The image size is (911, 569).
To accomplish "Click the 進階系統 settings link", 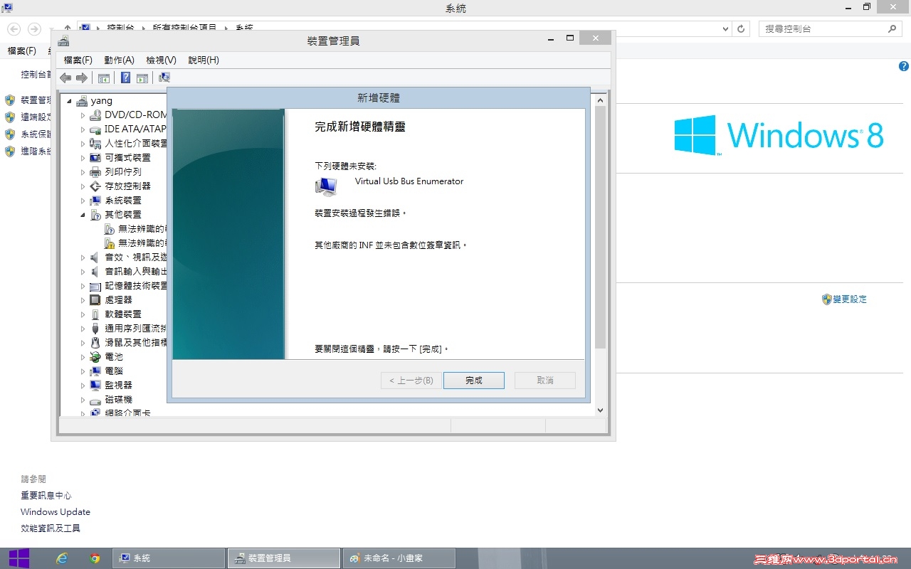I will 36,151.
